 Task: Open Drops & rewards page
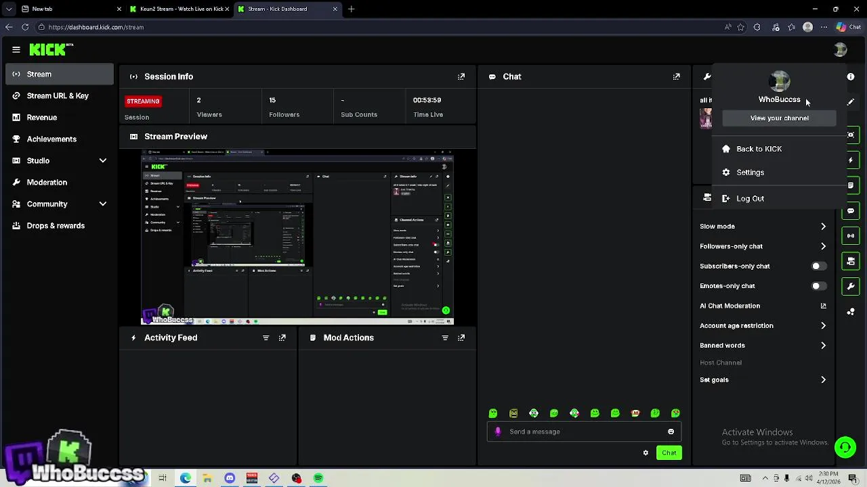[60, 225]
